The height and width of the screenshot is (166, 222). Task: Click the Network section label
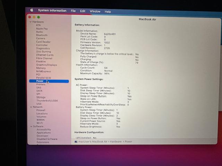pos(38,107)
